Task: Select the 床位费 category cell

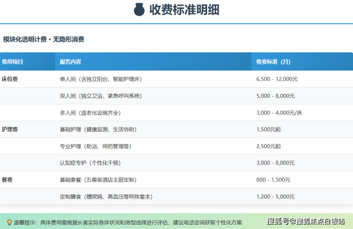Action: click(x=10, y=79)
